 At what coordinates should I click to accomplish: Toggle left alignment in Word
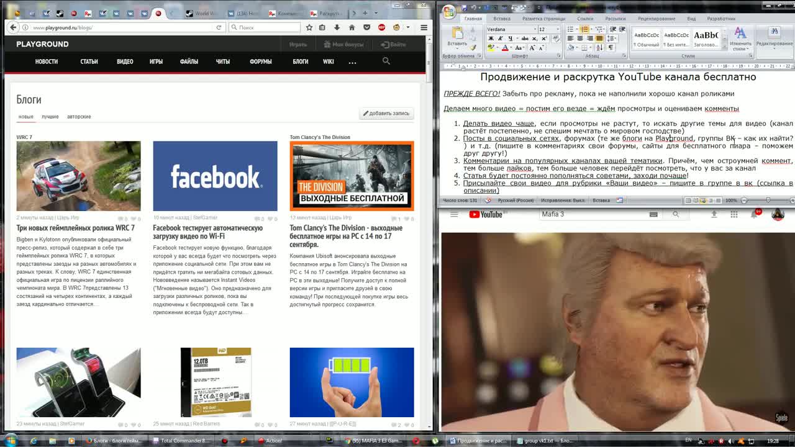coord(570,38)
